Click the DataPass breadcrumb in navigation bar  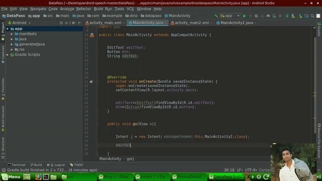click(14, 16)
